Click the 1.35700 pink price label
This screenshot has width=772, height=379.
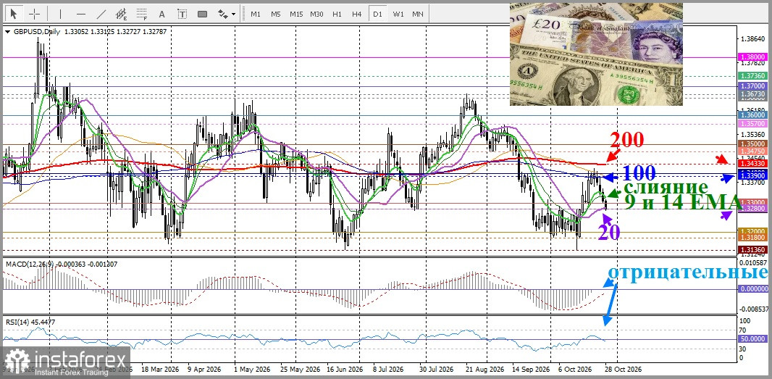point(752,123)
